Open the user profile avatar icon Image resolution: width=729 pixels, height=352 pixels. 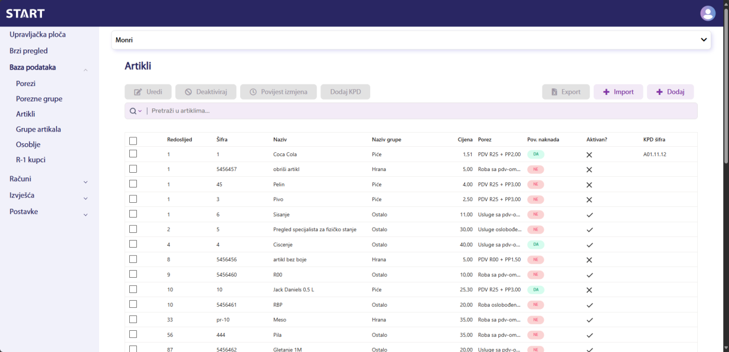[707, 13]
